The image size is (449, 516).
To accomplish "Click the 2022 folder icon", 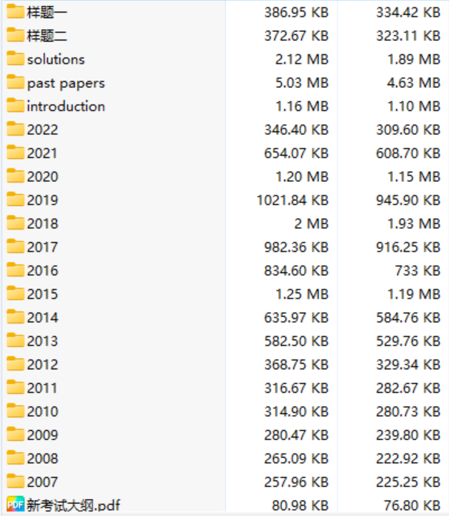I will [15, 129].
